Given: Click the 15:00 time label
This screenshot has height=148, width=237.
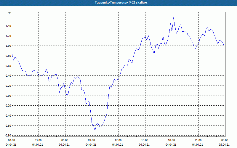Looking at the screenshot, I should click(x=145, y=140).
